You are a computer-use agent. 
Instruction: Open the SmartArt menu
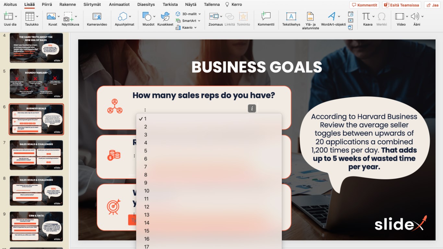pyautogui.click(x=188, y=21)
